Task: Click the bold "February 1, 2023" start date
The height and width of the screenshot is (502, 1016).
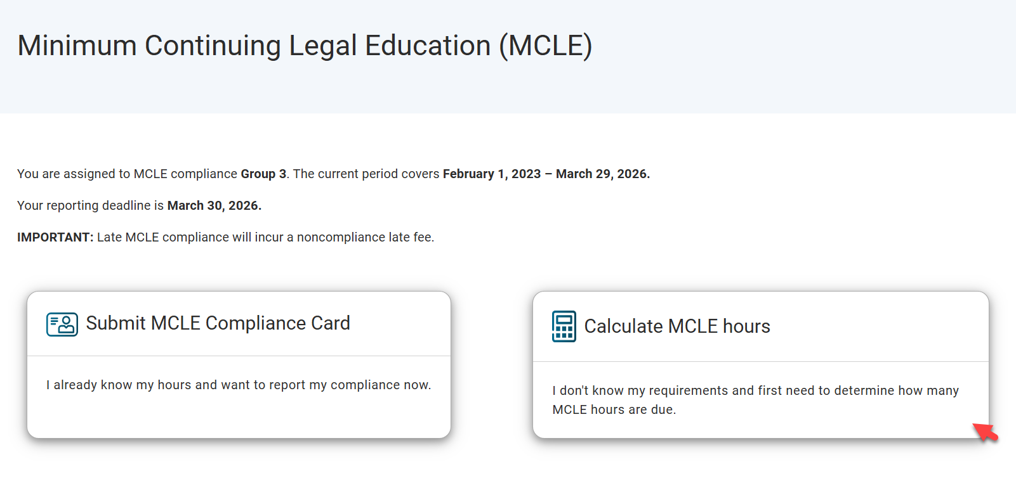Action: pyautogui.click(x=492, y=174)
